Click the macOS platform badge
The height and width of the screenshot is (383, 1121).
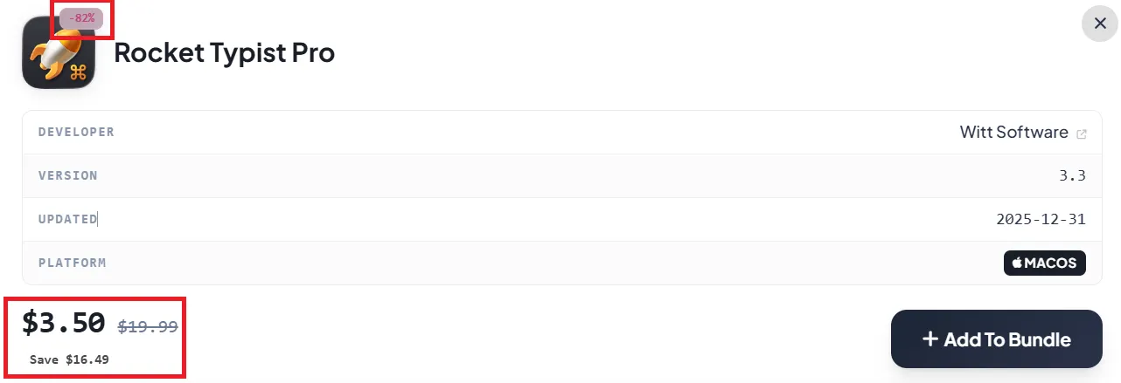tap(1045, 263)
